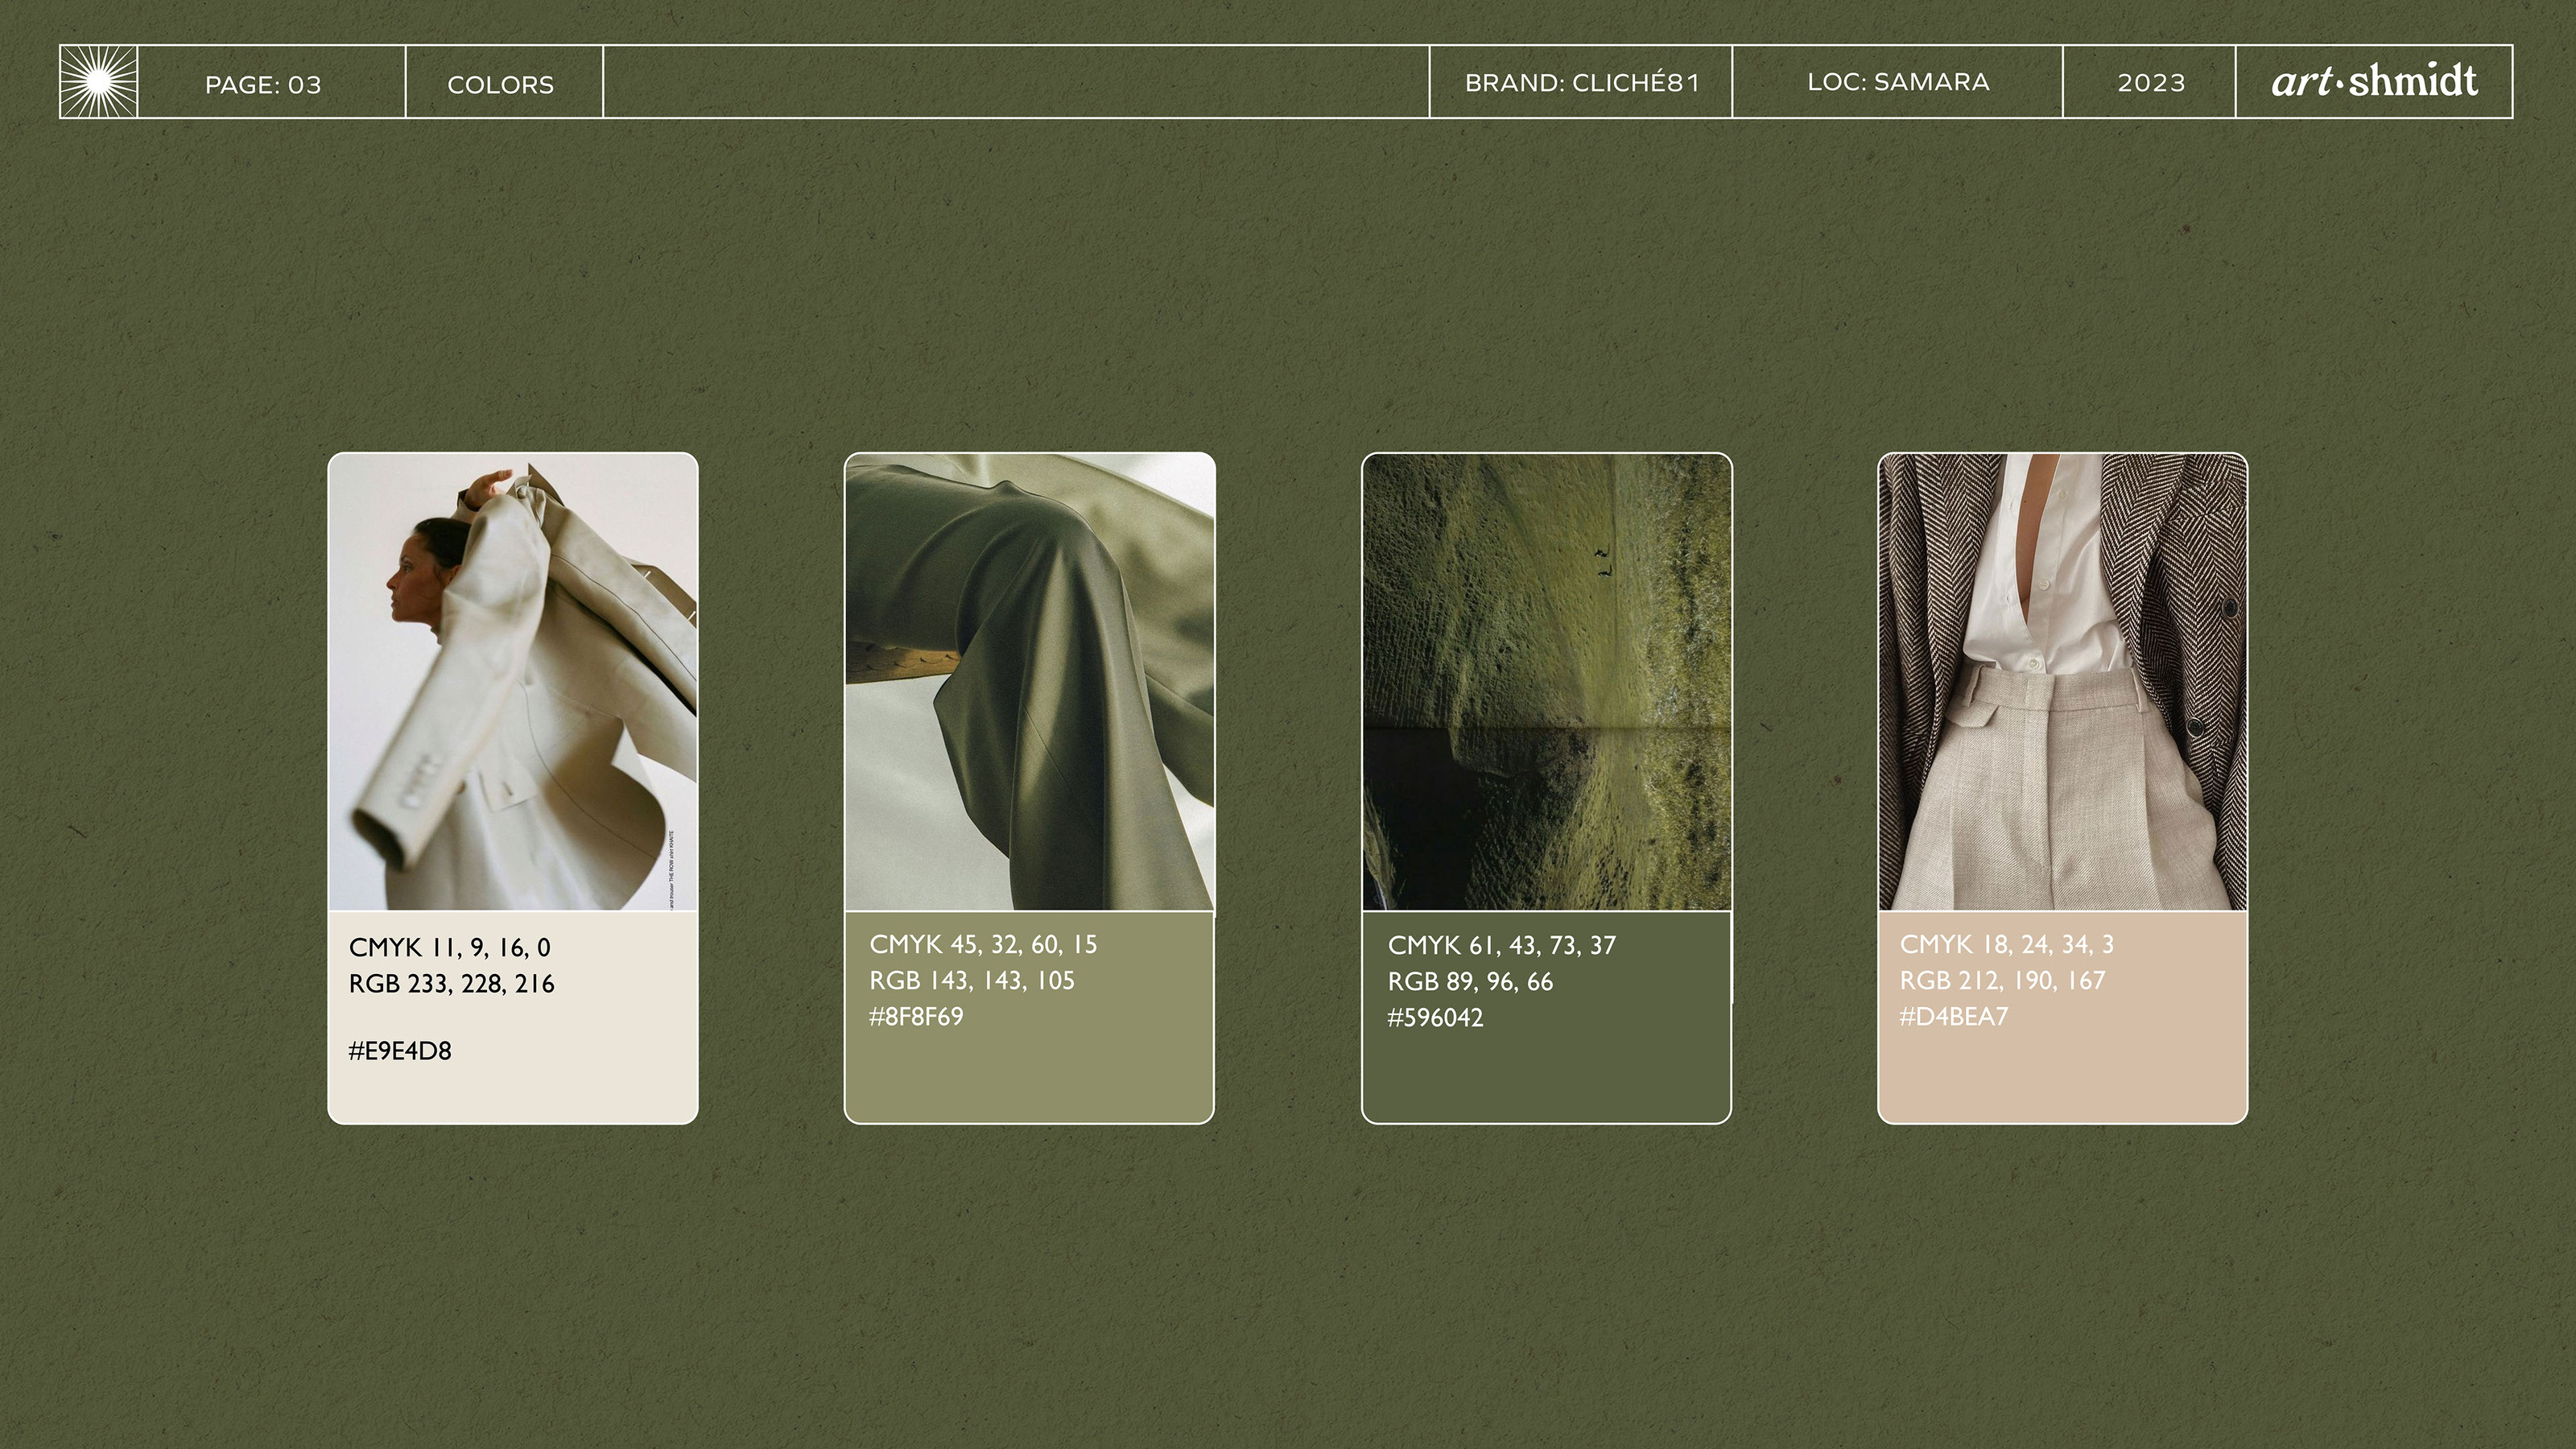Click text RGB 212, 190, 167
The image size is (2576, 1449).
pos(2002,980)
